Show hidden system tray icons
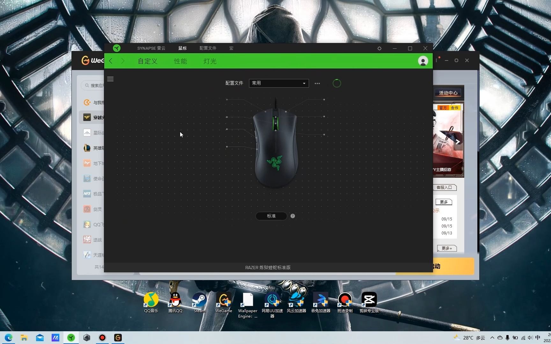551x344 pixels. pos(492,338)
